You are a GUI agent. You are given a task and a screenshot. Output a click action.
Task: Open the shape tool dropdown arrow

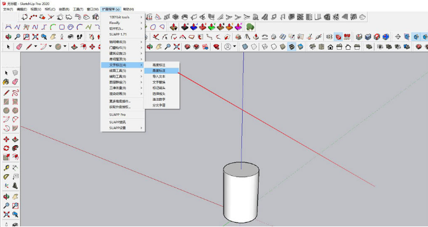click(x=65, y=47)
